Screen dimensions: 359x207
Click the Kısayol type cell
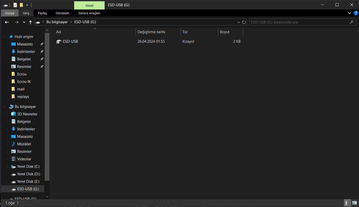coord(188,41)
